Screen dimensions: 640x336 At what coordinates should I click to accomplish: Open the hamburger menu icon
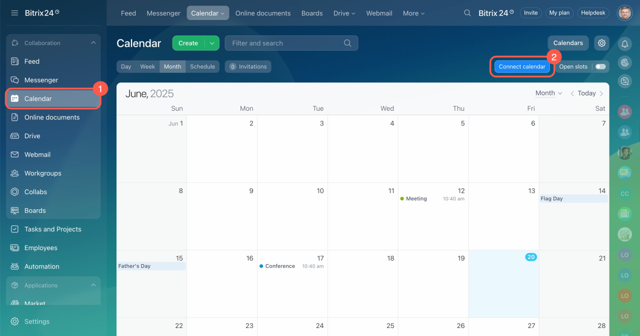(14, 13)
